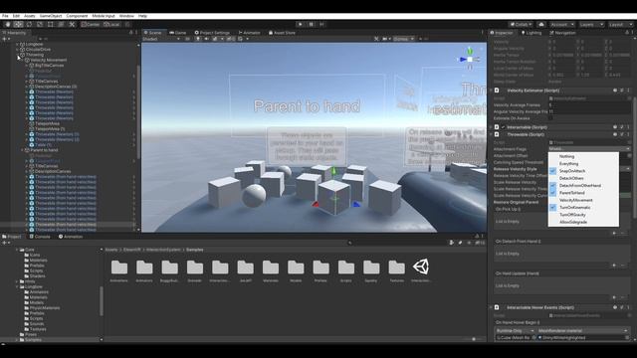Open the Layout dropdown
The width and height of the screenshot is (637, 358).
tap(619, 24)
